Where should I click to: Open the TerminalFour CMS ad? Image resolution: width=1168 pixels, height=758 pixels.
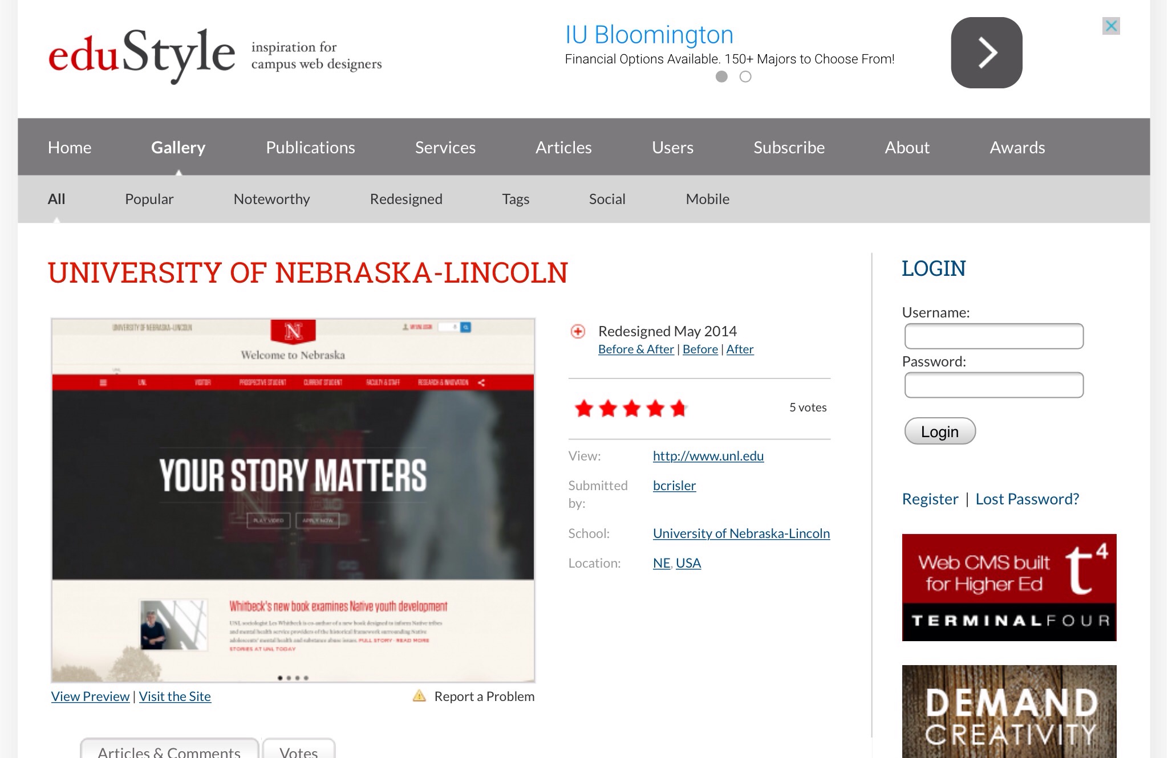1008,587
